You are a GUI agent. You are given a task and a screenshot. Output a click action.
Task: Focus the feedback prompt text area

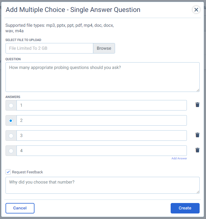click(x=103, y=185)
